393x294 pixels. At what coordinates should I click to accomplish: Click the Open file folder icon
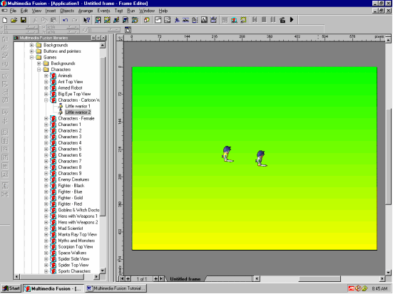[x=14, y=20]
